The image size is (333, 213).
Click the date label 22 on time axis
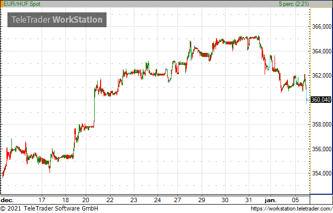tap(110, 200)
